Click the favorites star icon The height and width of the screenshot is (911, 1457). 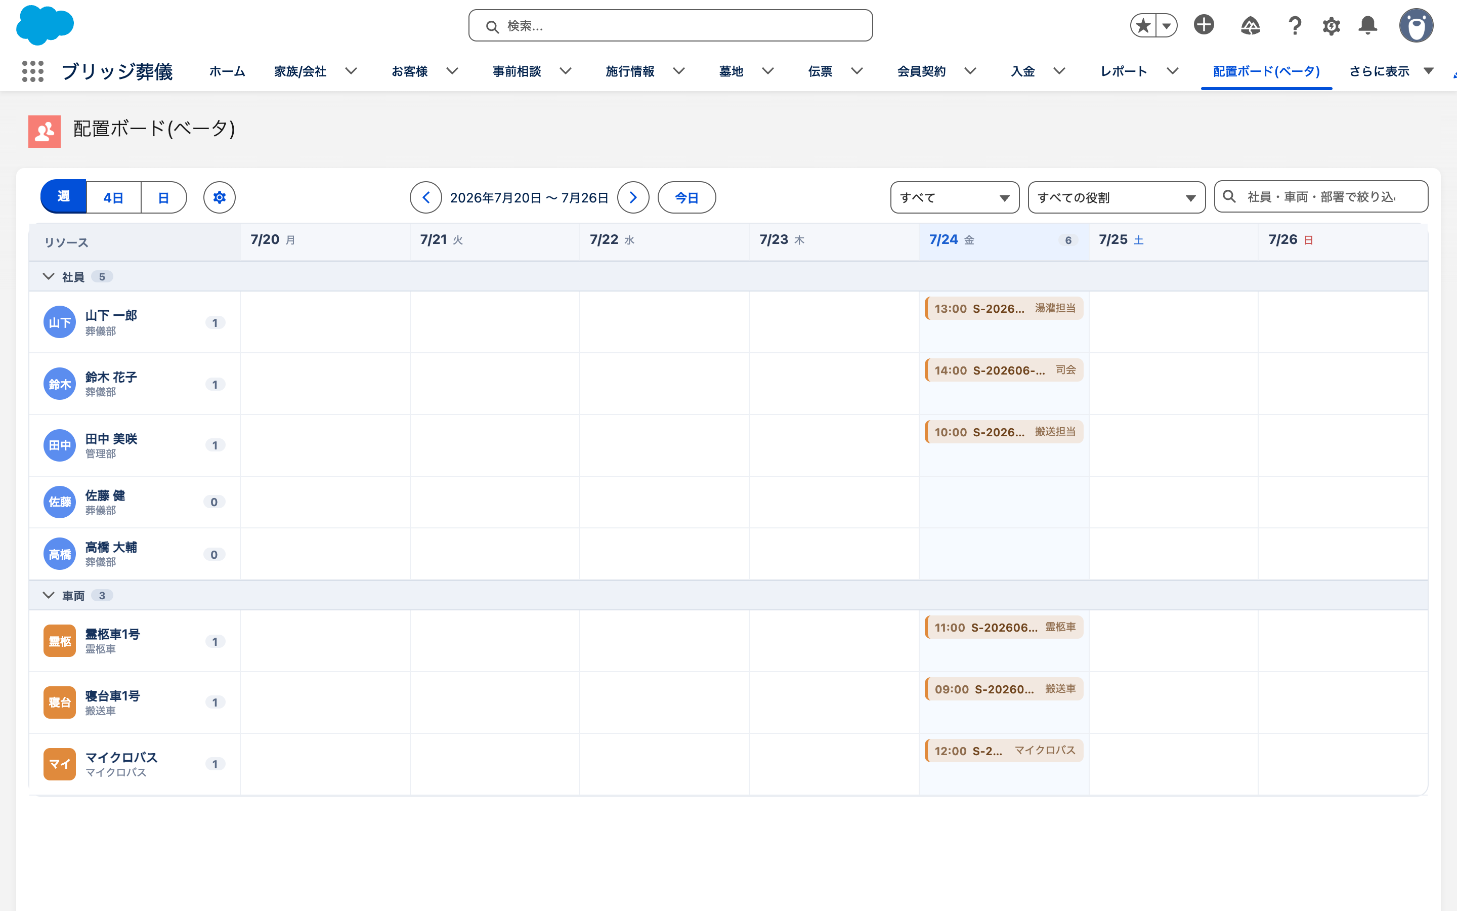(x=1143, y=26)
